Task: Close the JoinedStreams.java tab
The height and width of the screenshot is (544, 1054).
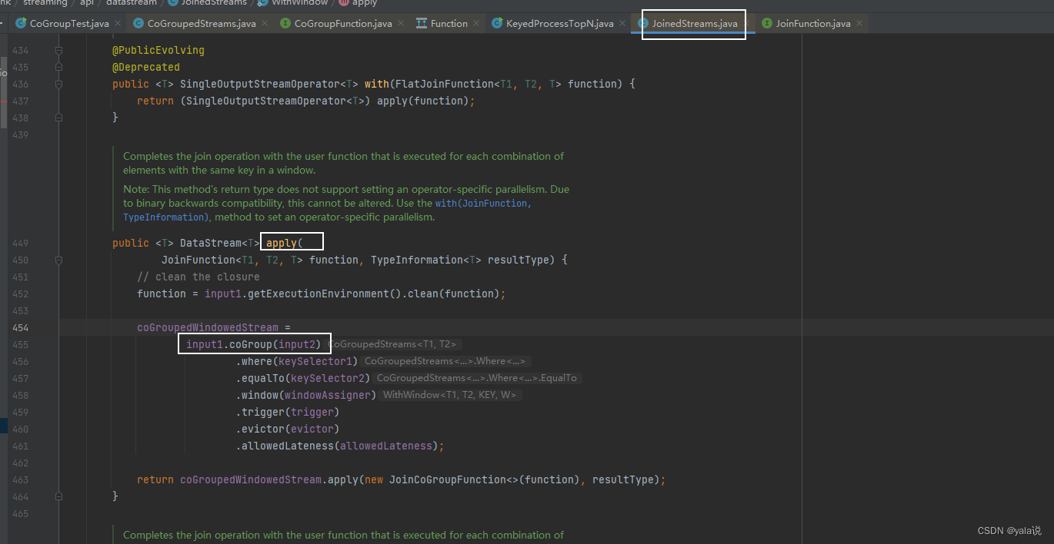Action: (x=746, y=24)
